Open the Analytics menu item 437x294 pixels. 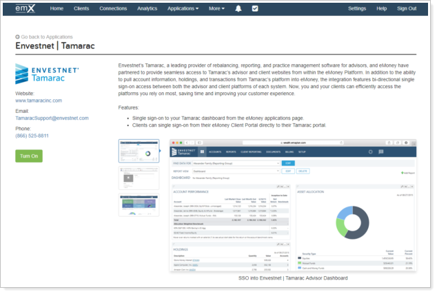click(x=147, y=8)
